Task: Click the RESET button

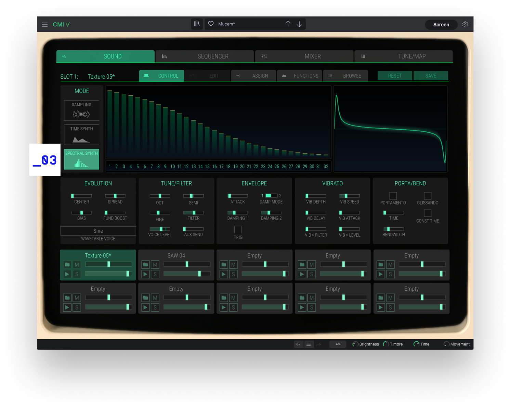Action: coord(395,76)
